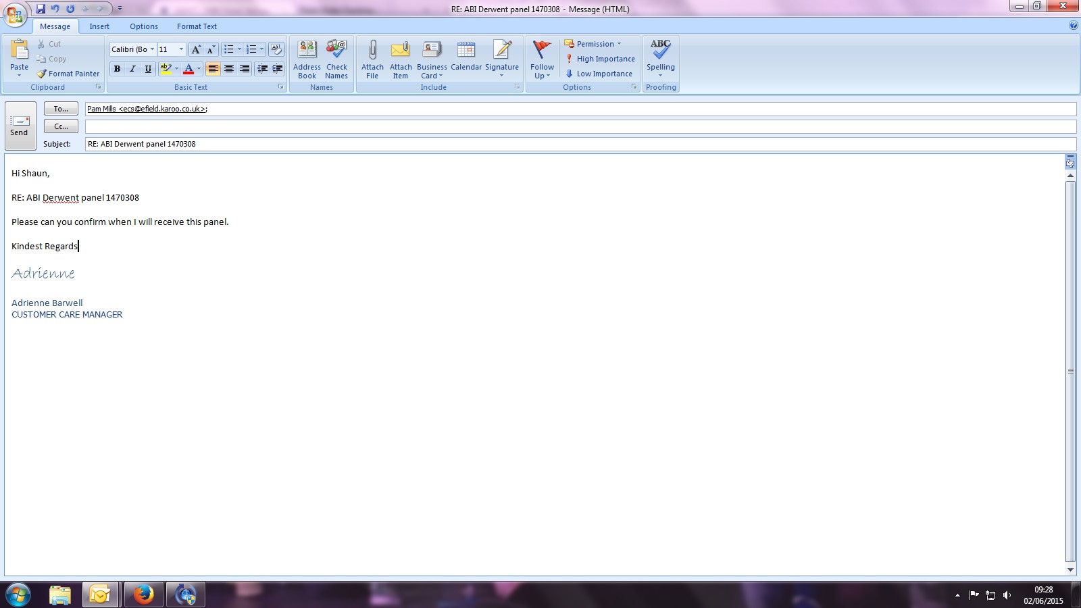The width and height of the screenshot is (1081, 608).
Task: Click the Paste clipboard icon
Action: tap(20, 51)
